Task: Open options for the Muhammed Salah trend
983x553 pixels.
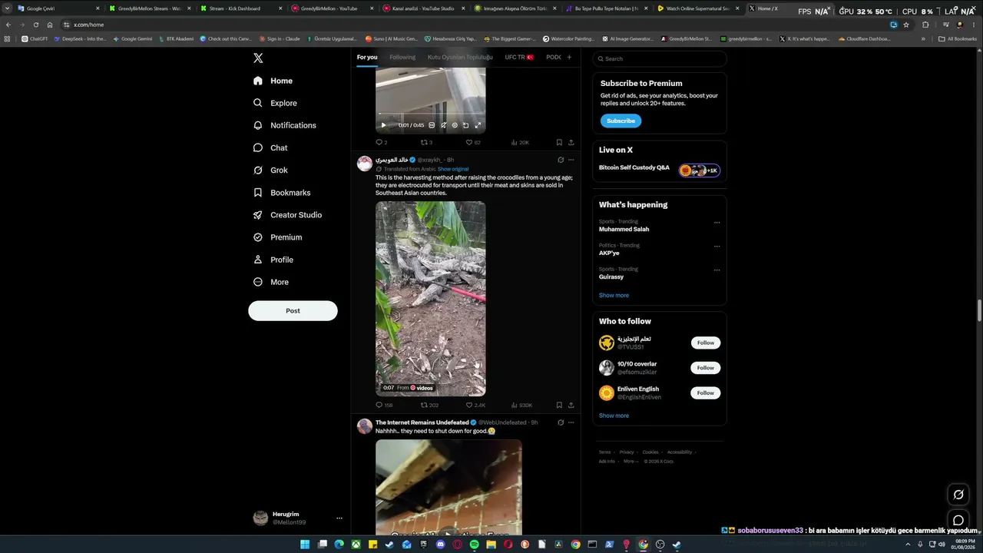Action: (717, 223)
